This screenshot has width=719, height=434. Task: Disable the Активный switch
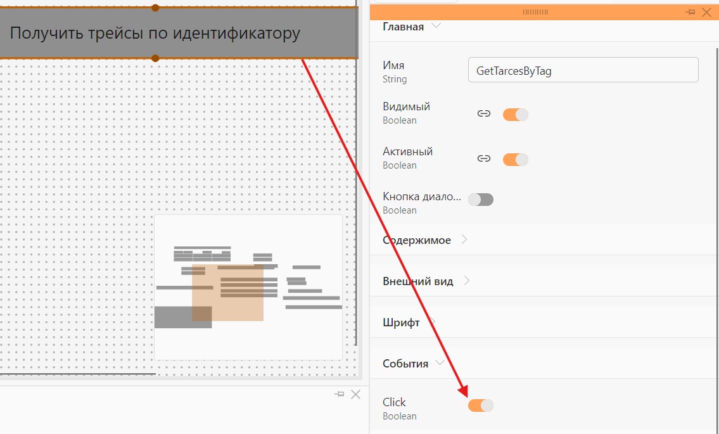tap(516, 159)
